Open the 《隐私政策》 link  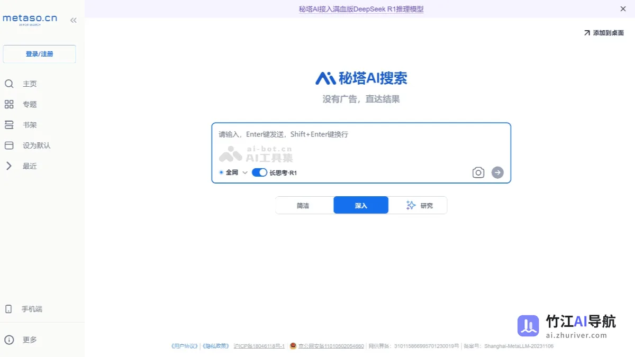215,346
